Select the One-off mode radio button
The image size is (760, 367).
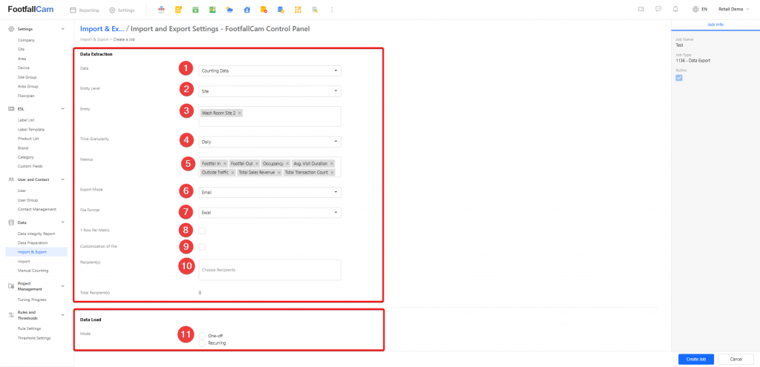pos(203,336)
